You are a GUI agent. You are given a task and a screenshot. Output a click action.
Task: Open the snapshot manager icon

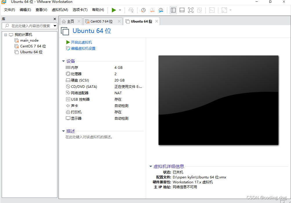161,10
